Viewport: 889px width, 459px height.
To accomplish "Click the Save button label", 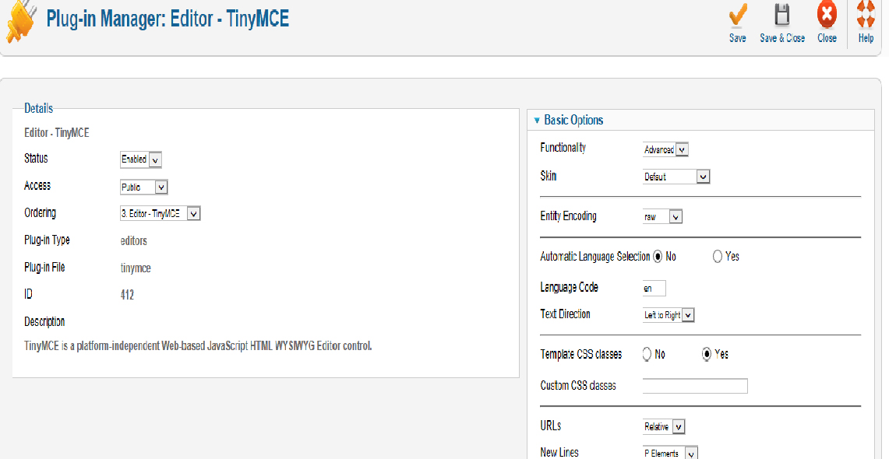I will 737,38.
